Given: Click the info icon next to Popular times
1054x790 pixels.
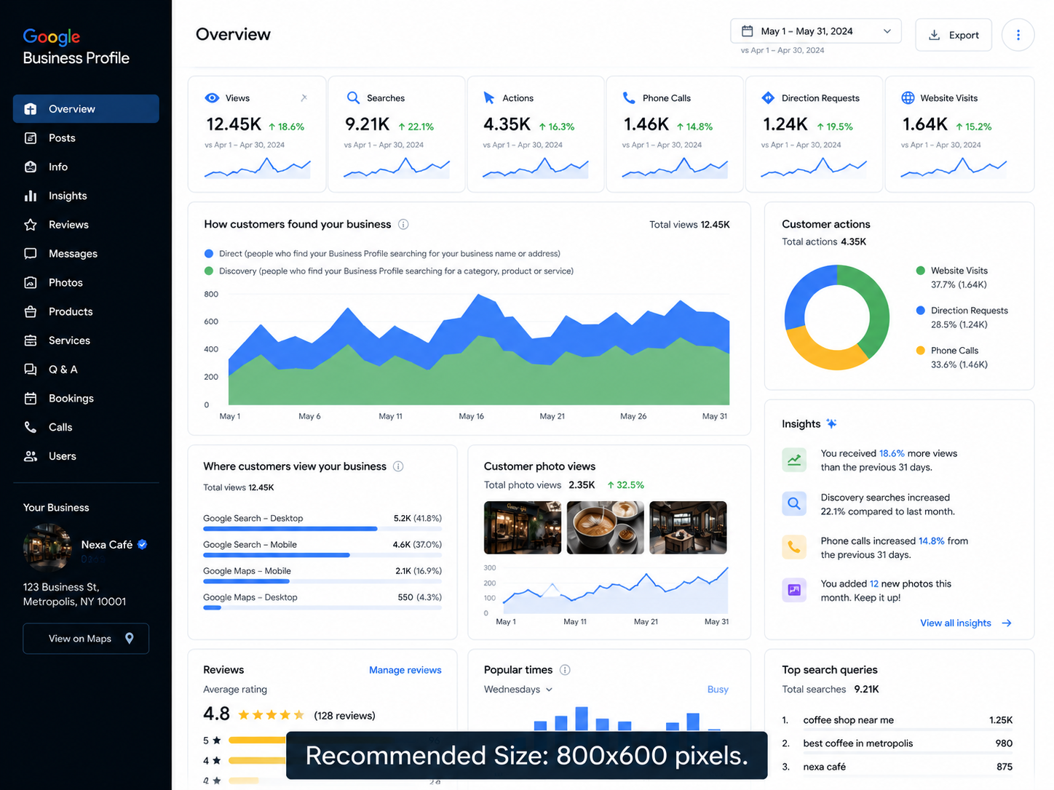Looking at the screenshot, I should tap(565, 670).
